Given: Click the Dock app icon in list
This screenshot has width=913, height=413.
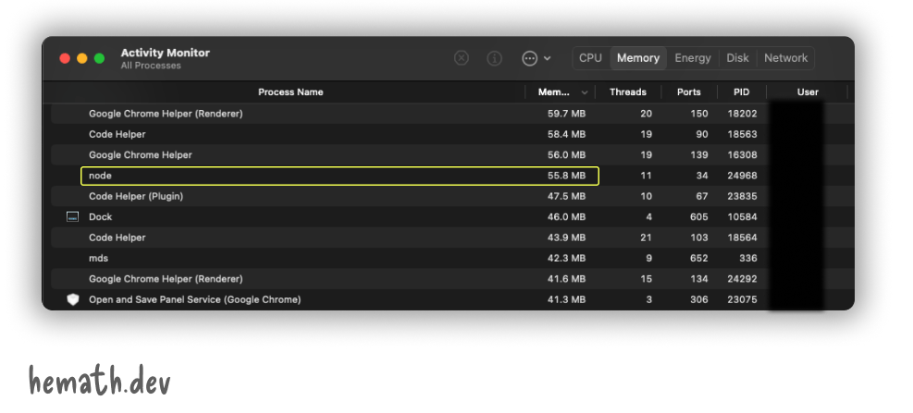Looking at the screenshot, I should coord(72,217).
